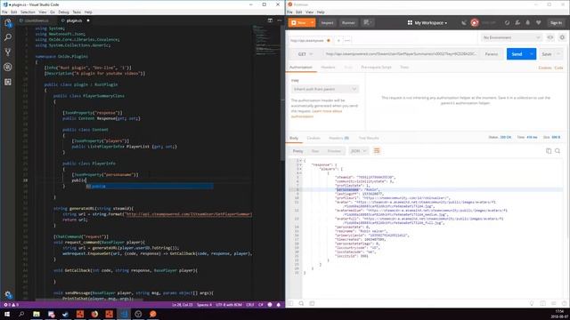Click the Postman new window layout icon
Viewport: 570px width, 320px height.
(x=368, y=22)
